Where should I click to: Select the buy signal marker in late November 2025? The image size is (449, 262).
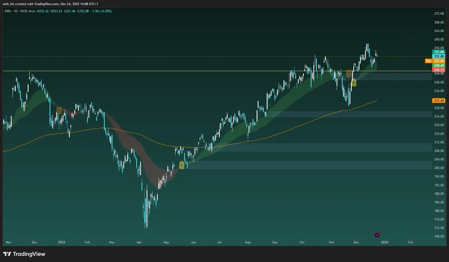point(354,83)
